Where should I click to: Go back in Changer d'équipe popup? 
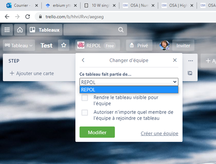pos(83,60)
